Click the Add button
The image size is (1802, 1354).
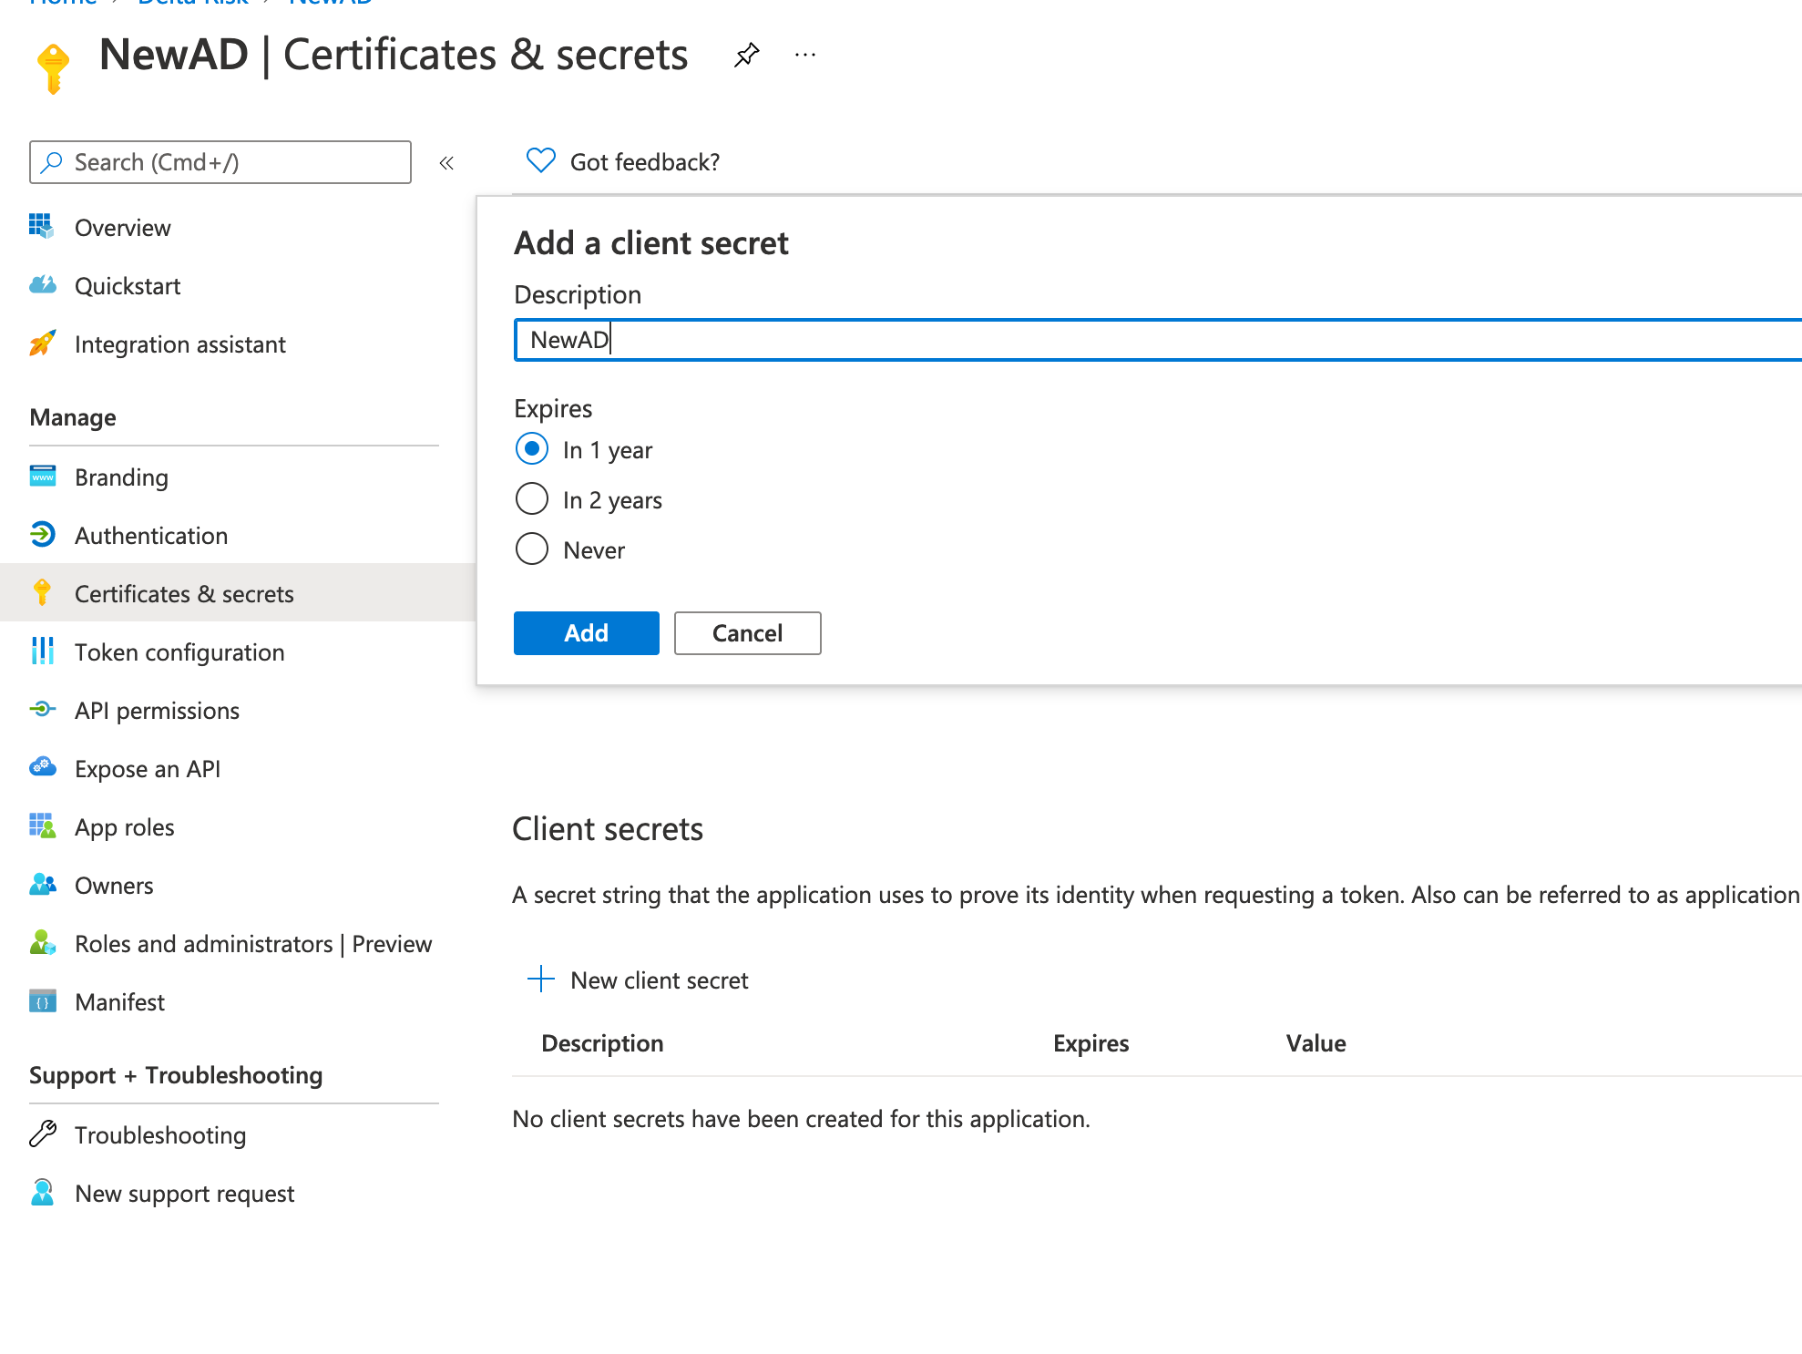(x=587, y=633)
